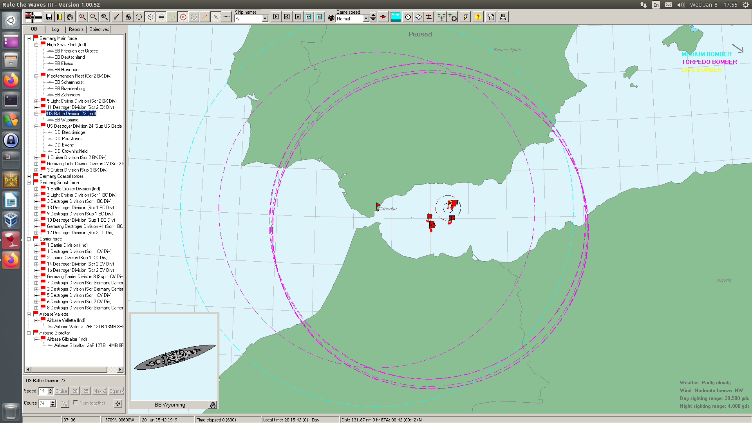This screenshot has width=752, height=423.
Task: Collapse the Carrier force node
Action: point(29,239)
